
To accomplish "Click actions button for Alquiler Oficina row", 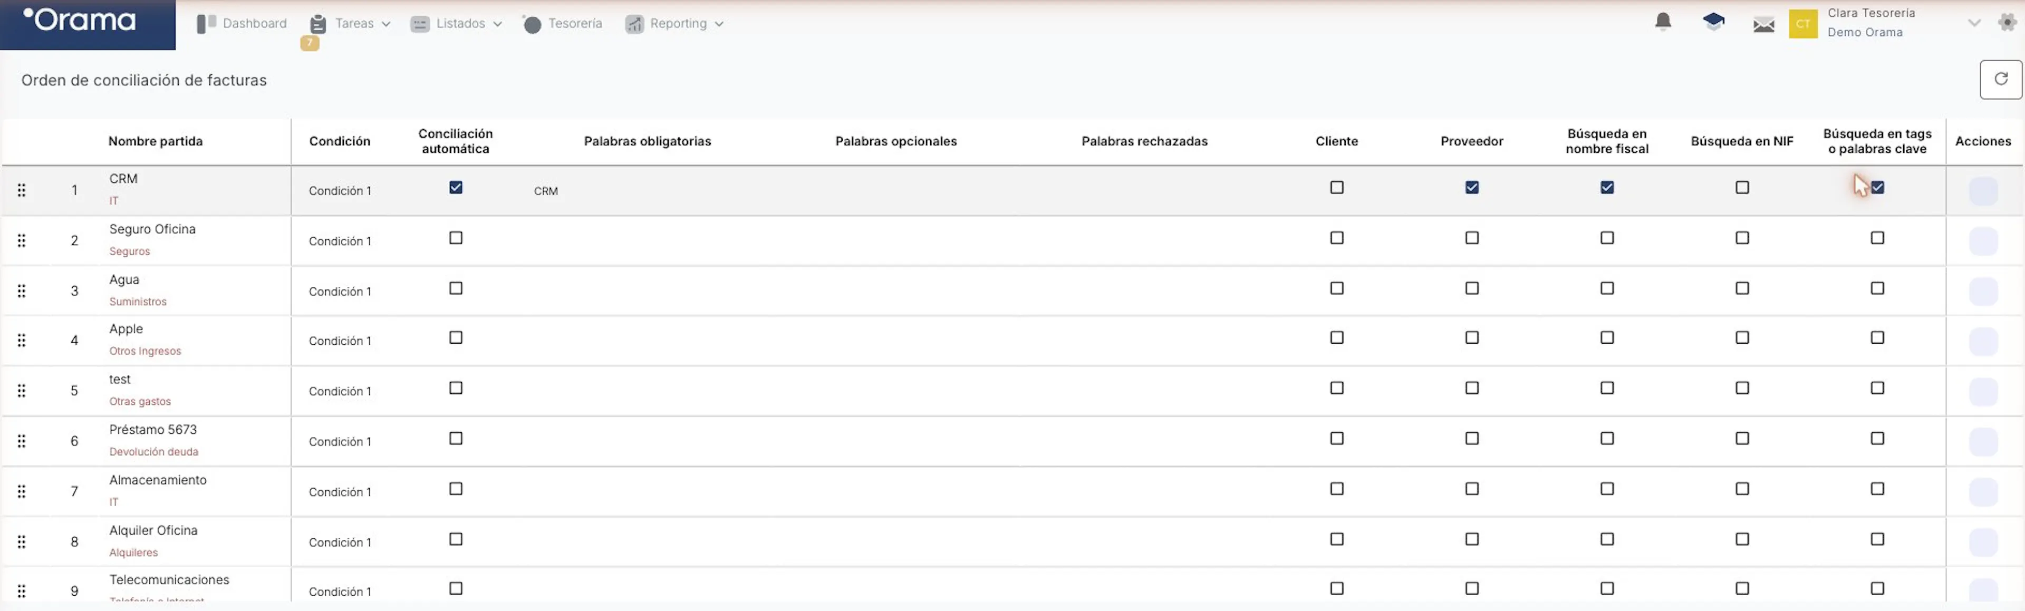I will click(1983, 542).
